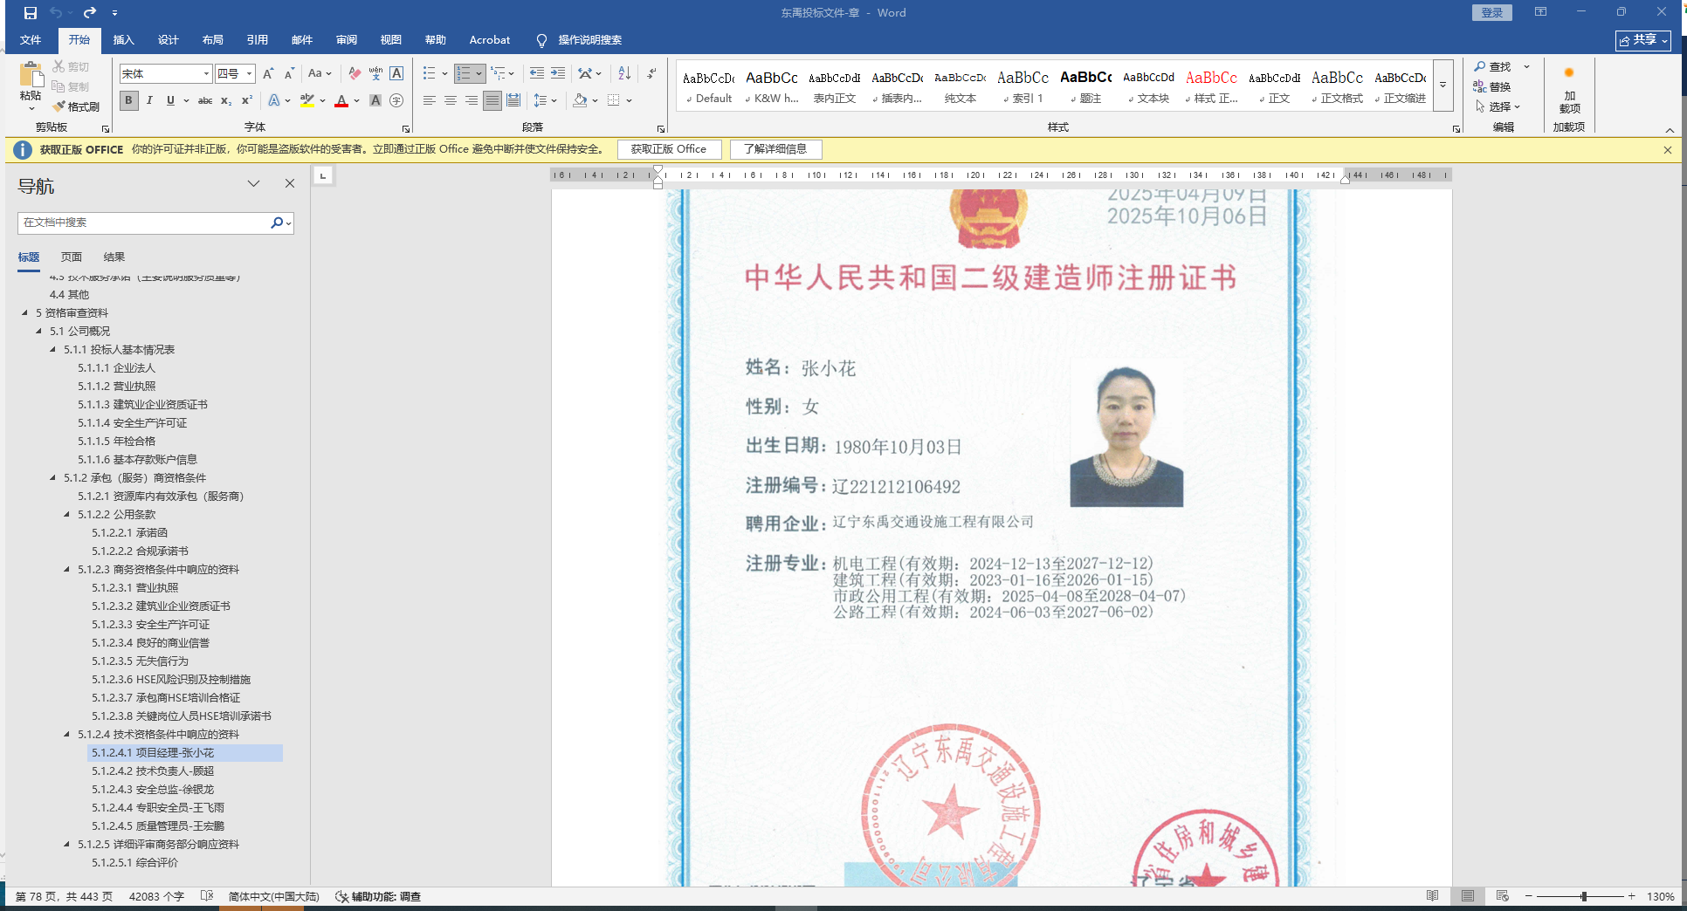Toggle Underline formatting
Screen dimensions: 1687x911
(170, 100)
